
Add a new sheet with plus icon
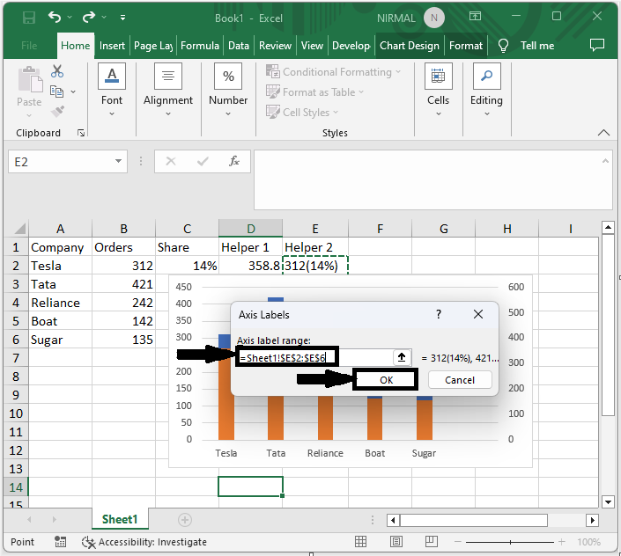click(x=185, y=520)
